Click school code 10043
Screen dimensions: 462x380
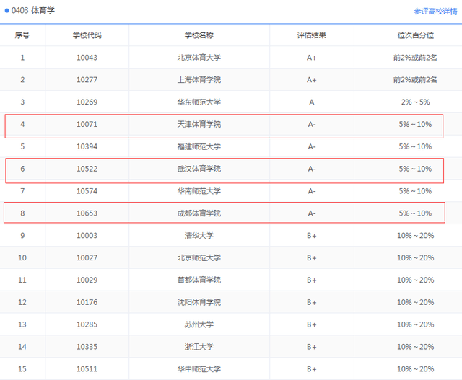coord(87,58)
